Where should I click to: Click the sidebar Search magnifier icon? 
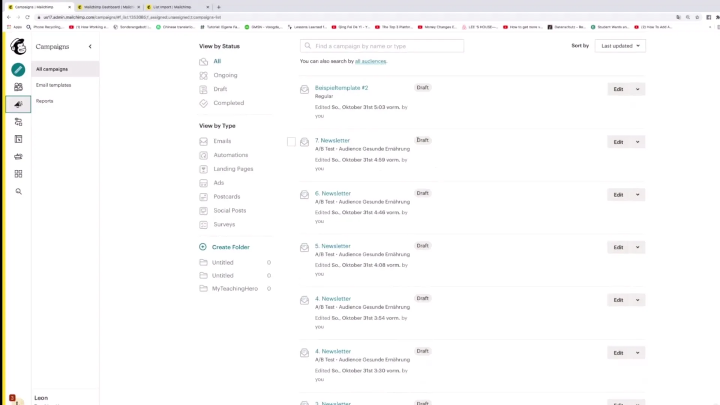18,192
